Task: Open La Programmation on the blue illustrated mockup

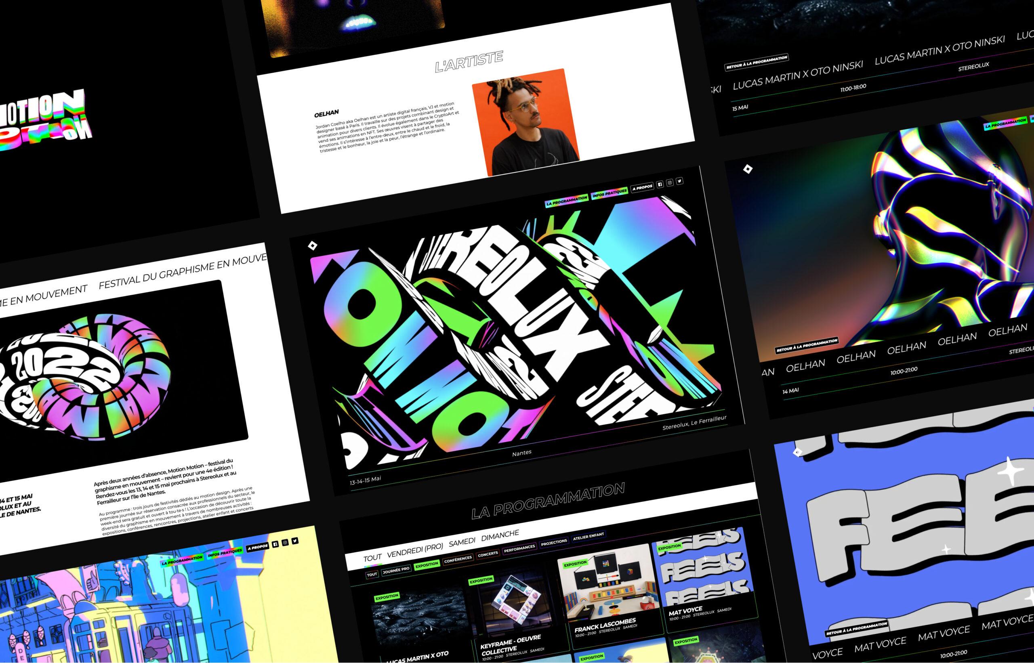Action: click(182, 560)
